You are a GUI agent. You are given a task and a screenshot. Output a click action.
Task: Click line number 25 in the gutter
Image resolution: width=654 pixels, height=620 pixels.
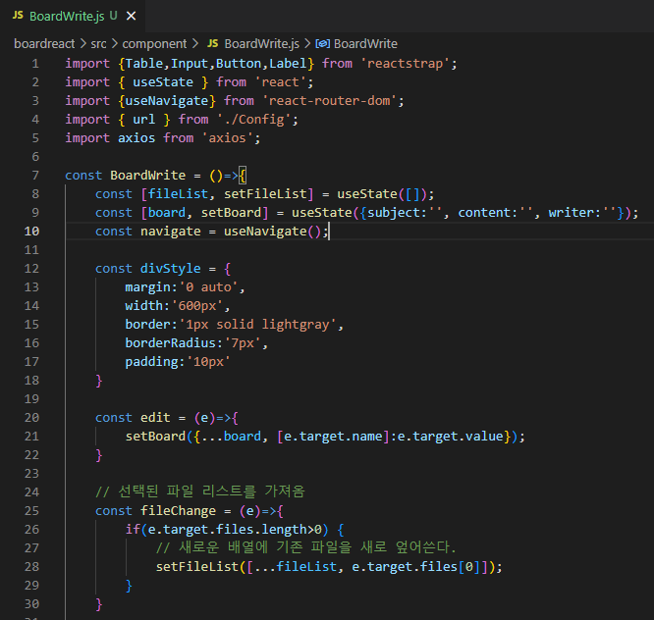tap(31, 511)
